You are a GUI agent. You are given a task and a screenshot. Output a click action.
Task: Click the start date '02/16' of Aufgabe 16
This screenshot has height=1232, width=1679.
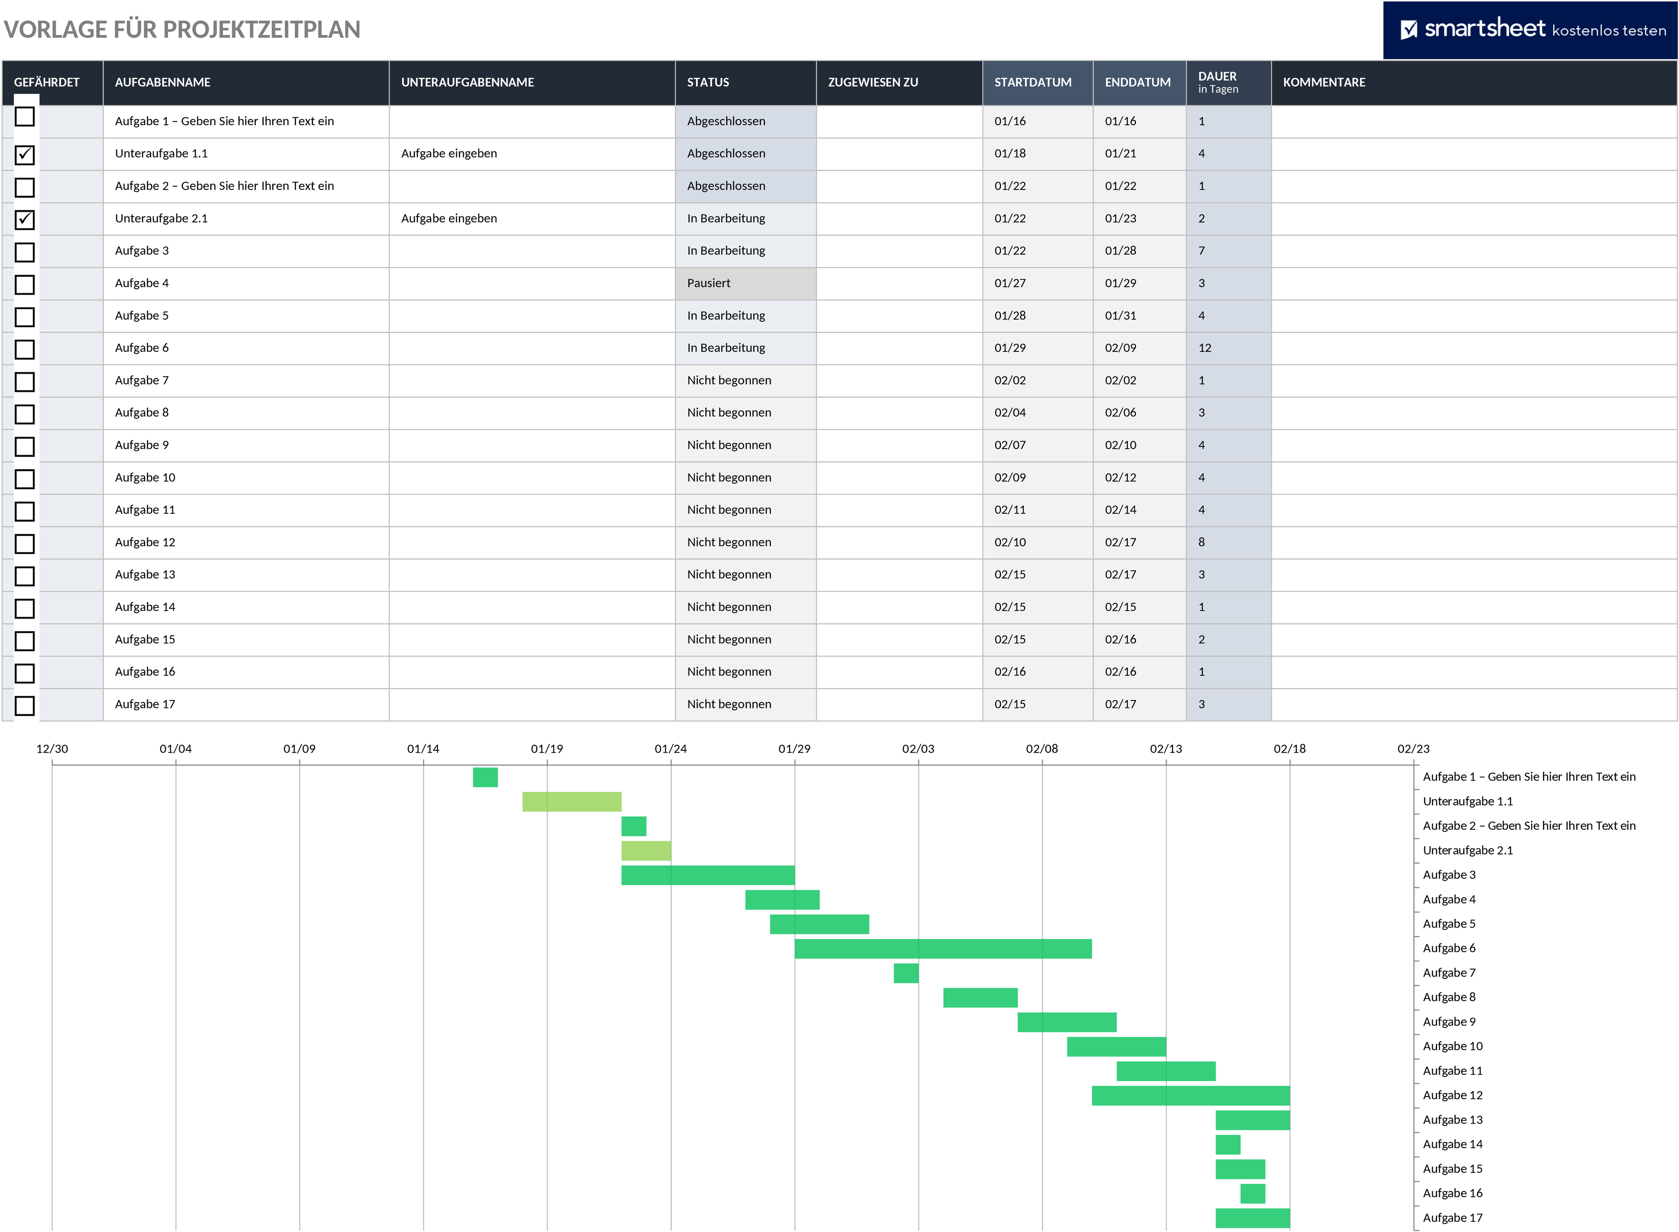[x=1038, y=672]
